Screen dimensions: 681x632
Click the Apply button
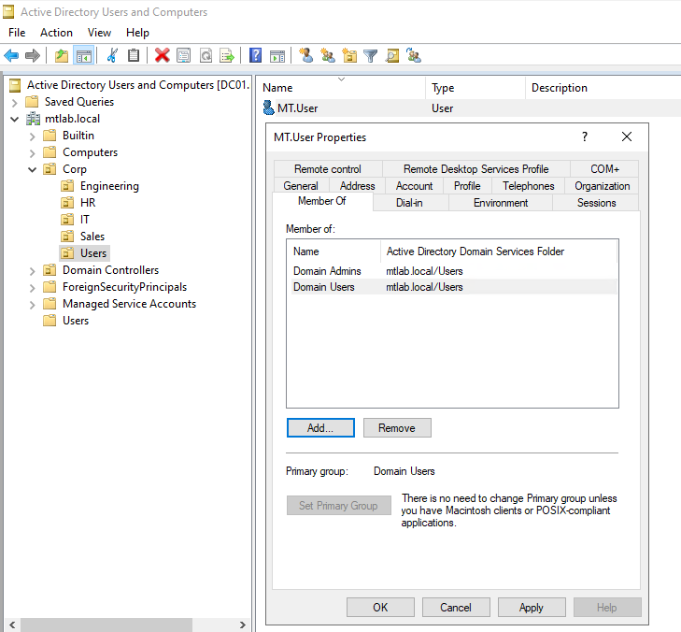click(x=532, y=607)
